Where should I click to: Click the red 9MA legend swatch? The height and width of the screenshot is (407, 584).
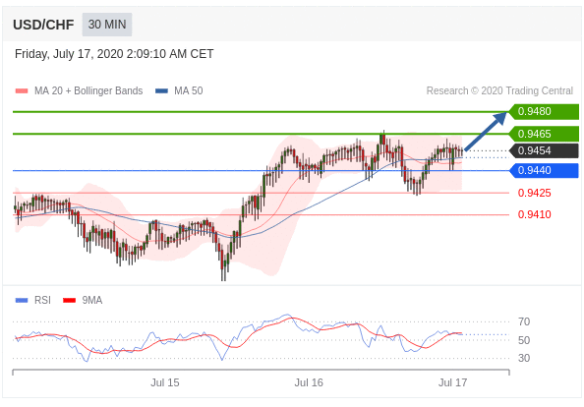70,300
